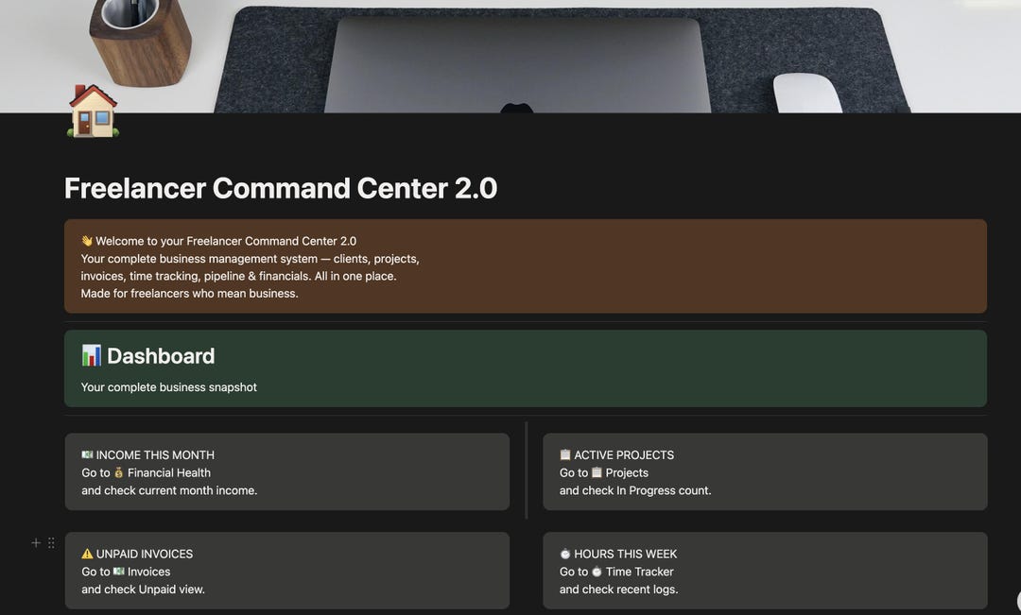Click the ACTIVE PROJECTS label
The image size is (1021, 615).
pos(624,455)
